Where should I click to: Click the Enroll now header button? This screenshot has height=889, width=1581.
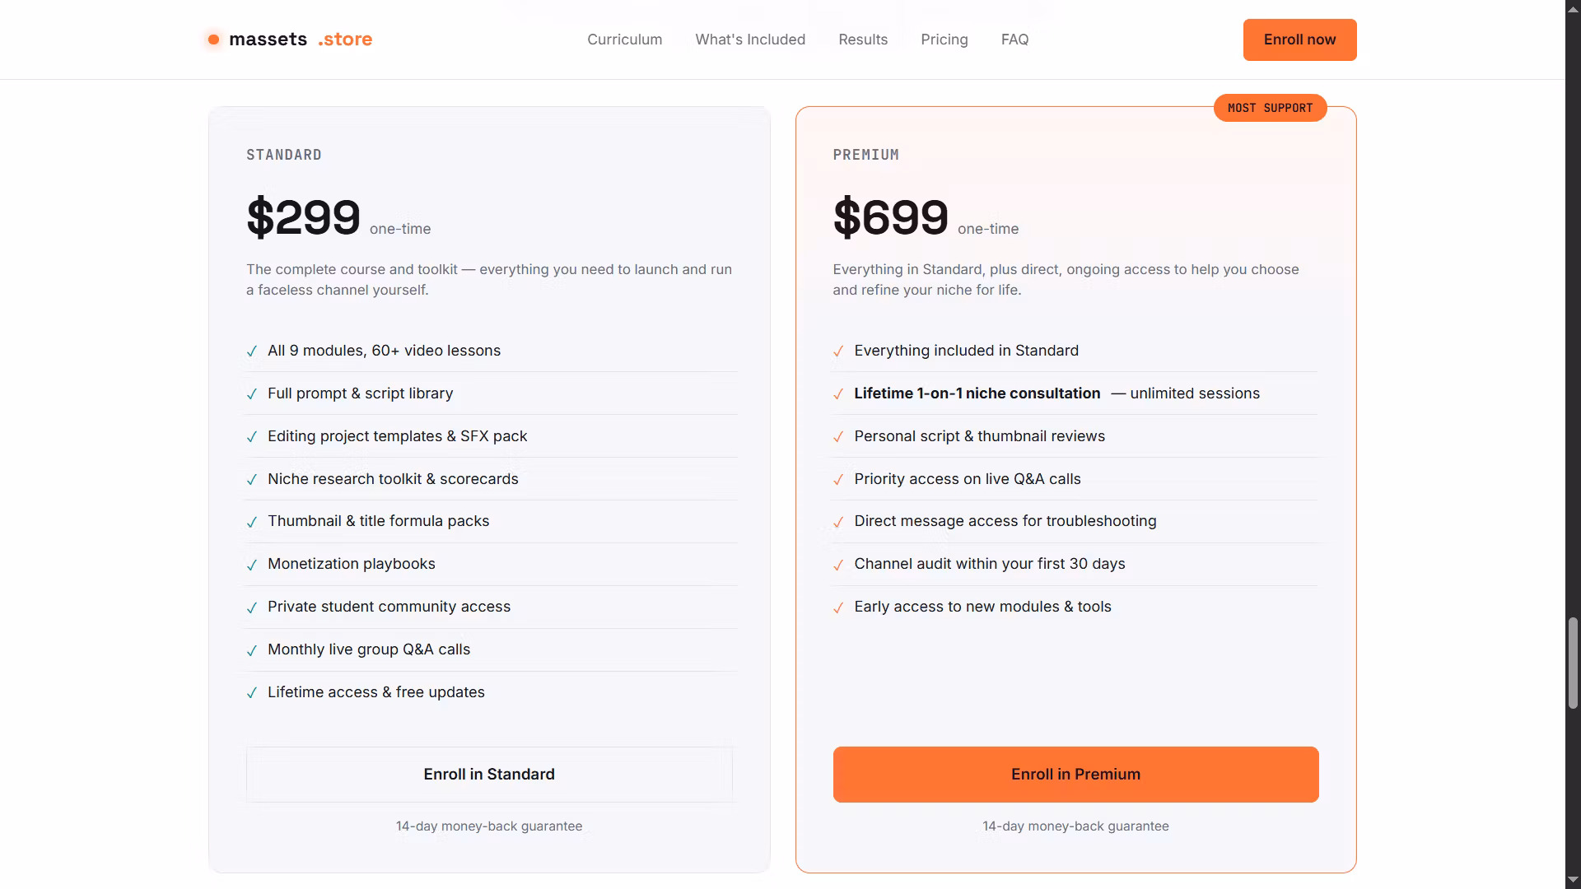pos(1299,40)
